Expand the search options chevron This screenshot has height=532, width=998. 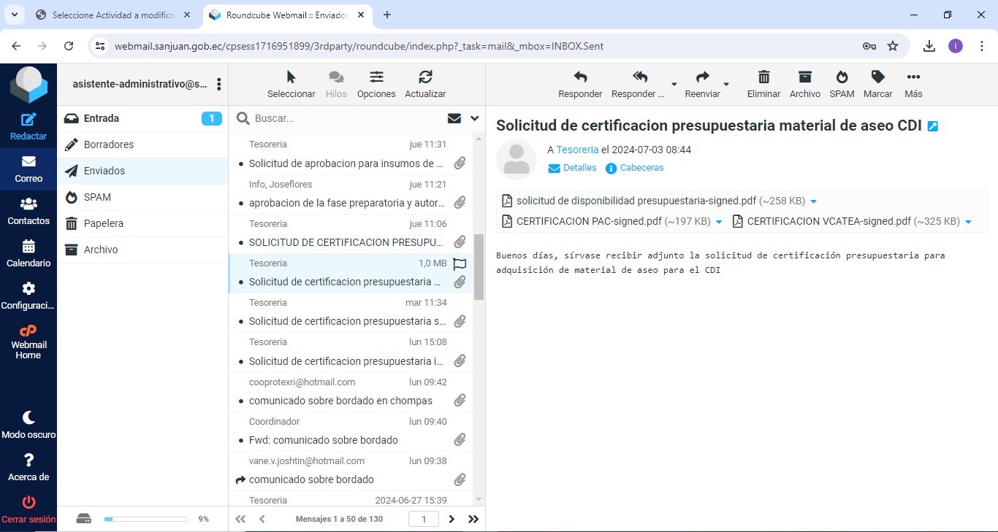point(475,118)
